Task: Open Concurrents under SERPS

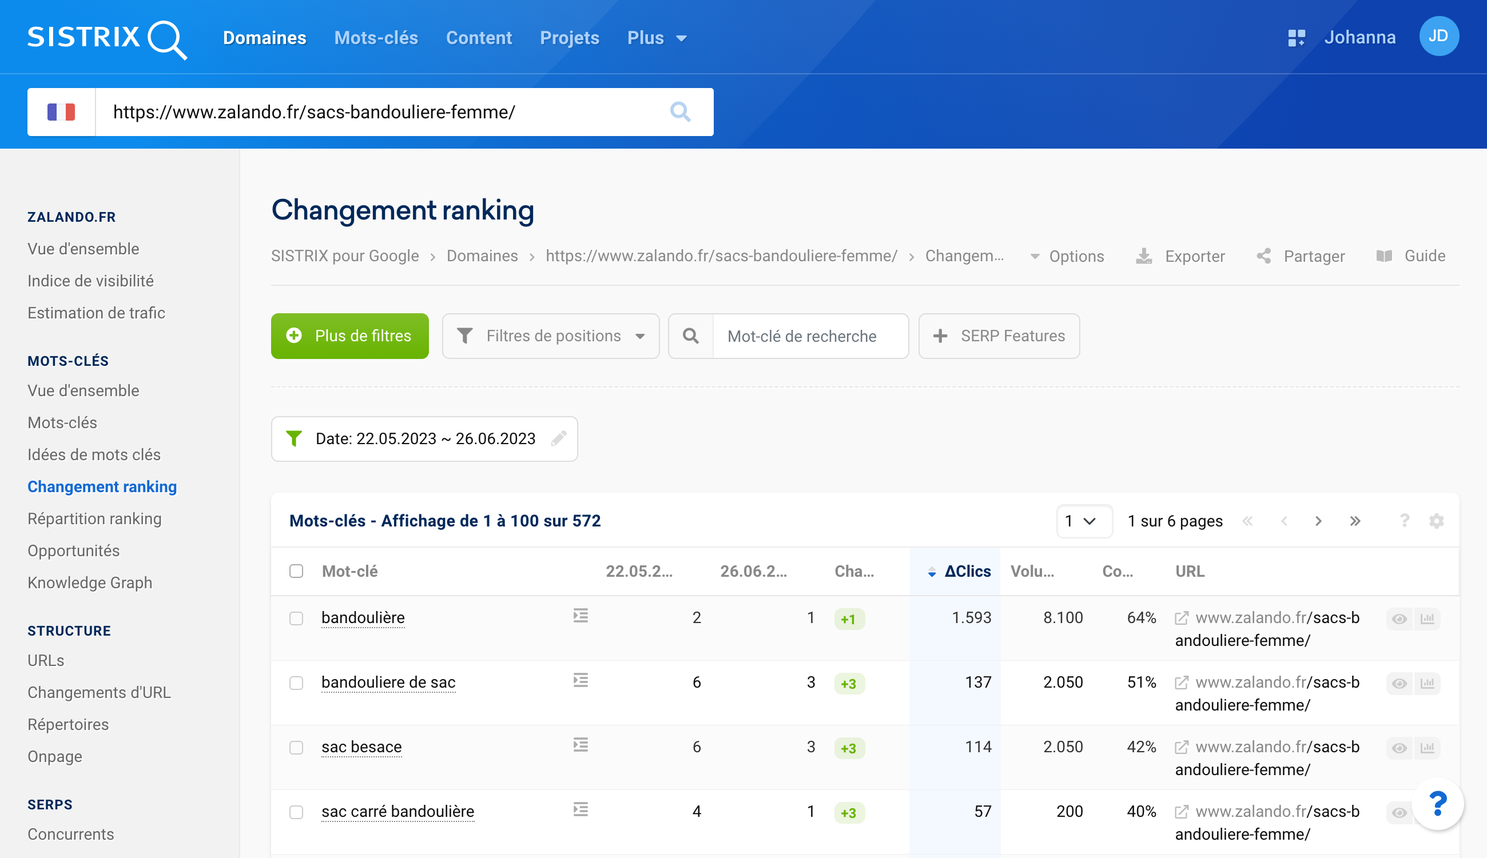Action: [71, 834]
